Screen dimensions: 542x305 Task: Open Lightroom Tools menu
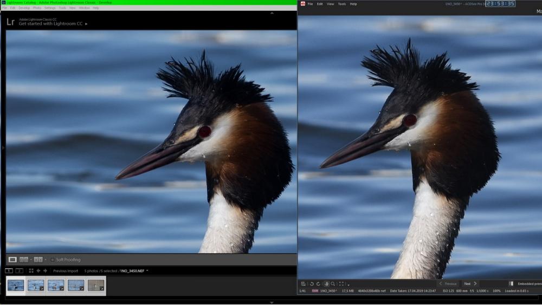click(62, 8)
